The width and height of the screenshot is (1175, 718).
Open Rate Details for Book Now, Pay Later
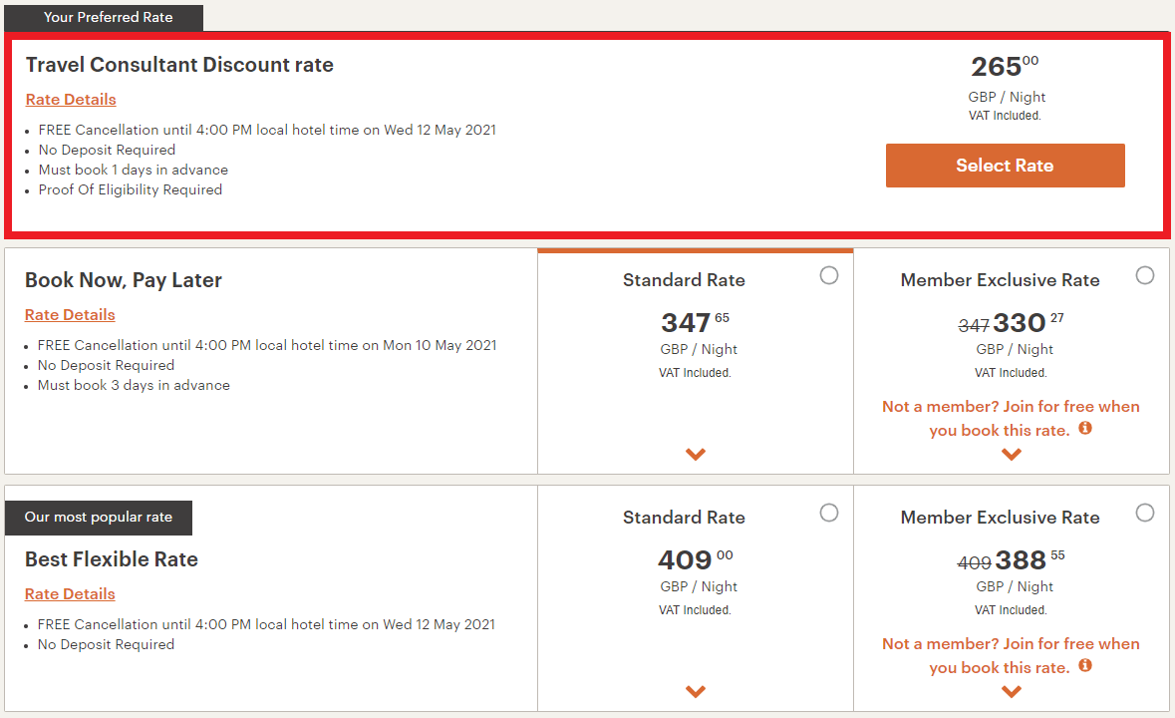pyautogui.click(x=70, y=314)
